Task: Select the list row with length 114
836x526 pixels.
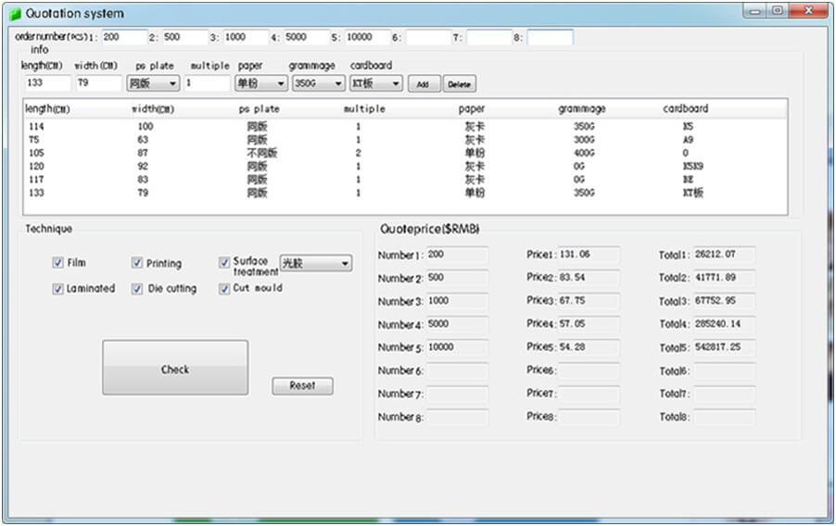Action: tap(405, 126)
